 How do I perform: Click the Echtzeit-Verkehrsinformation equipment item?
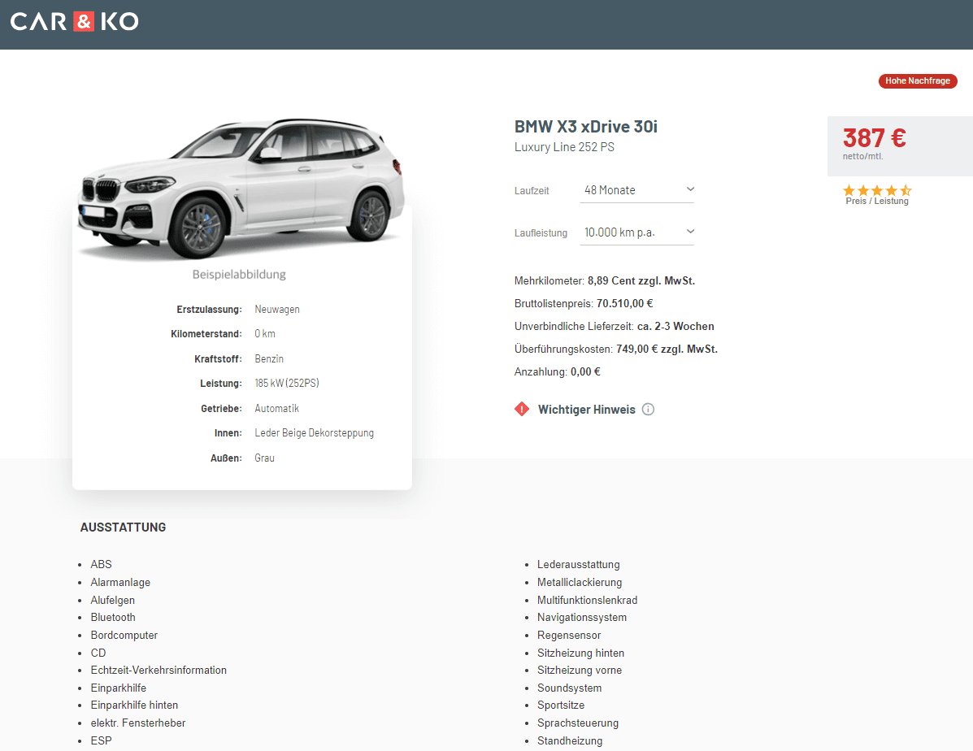point(159,671)
